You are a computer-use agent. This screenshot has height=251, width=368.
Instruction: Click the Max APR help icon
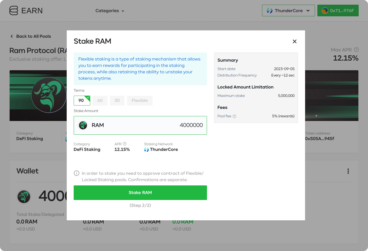tap(356, 50)
